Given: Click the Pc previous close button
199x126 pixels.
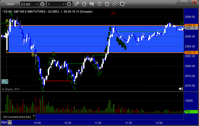Looking at the screenshot, I should click(x=5, y=81).
